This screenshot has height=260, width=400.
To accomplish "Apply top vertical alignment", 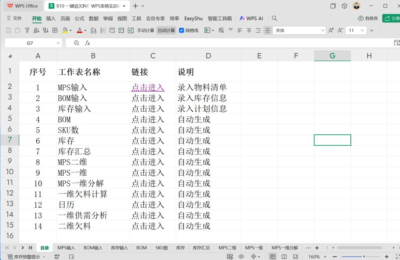I will pos(230,30).
